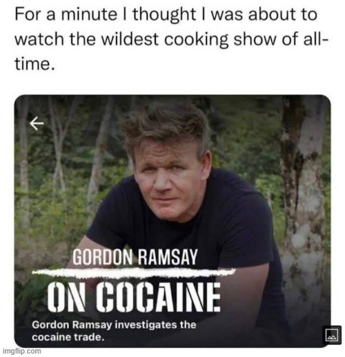
Task: Select the GORDON RAMSAY title text
Action: 135,257
